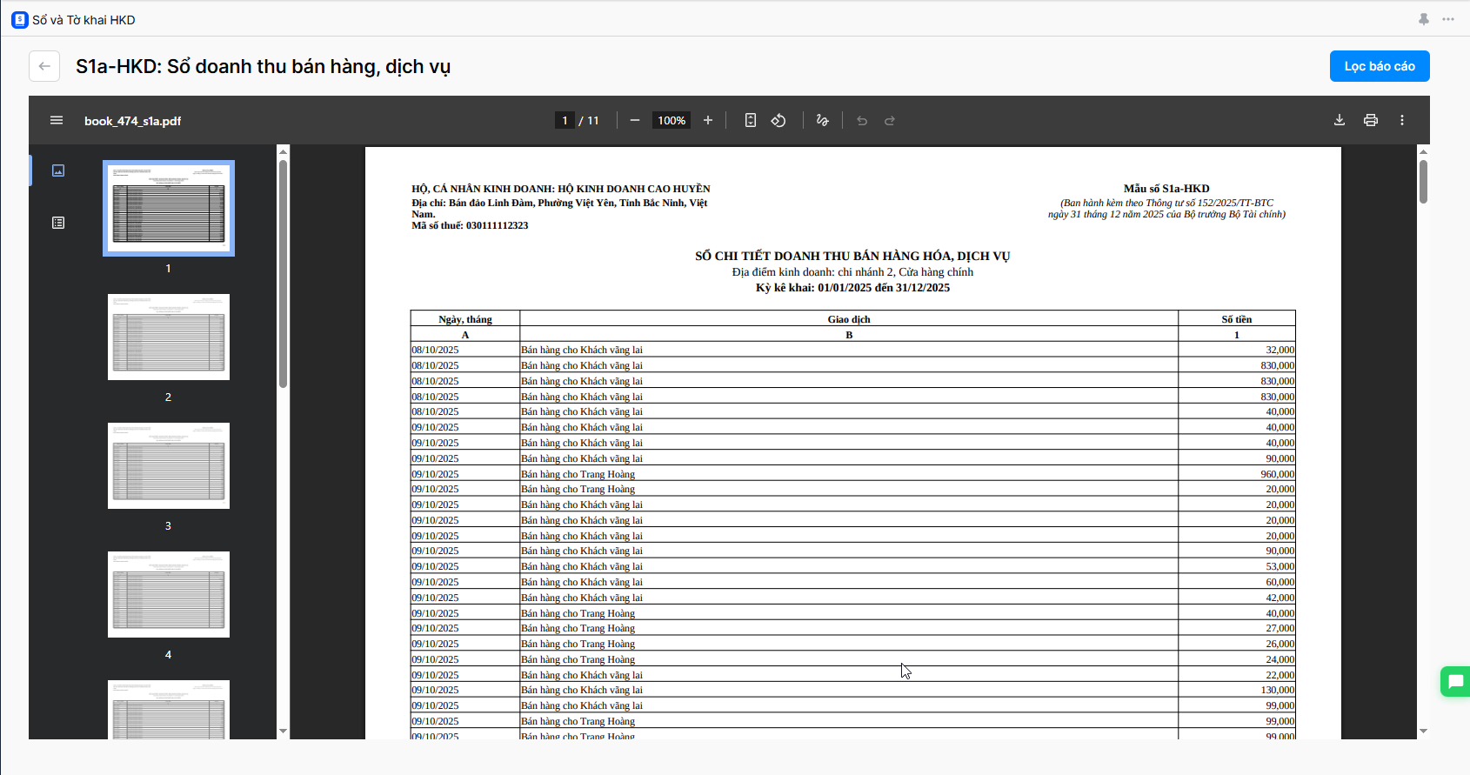Image resolution: width=1470 pixels, height=775 pixels.
Task: Toggle the PDF sidebar hamburger menu
Action: pyautogui.click(x=57, y=121)
